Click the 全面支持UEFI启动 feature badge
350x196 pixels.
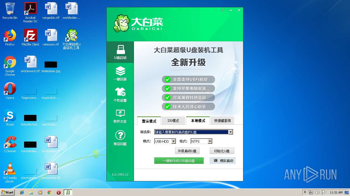[188, 79]
